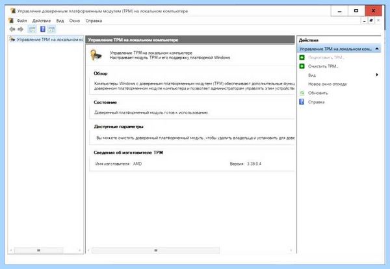Click center pane scrollbar right arrow
Viewport: 390px width, 269px height.
click(291, 250)
